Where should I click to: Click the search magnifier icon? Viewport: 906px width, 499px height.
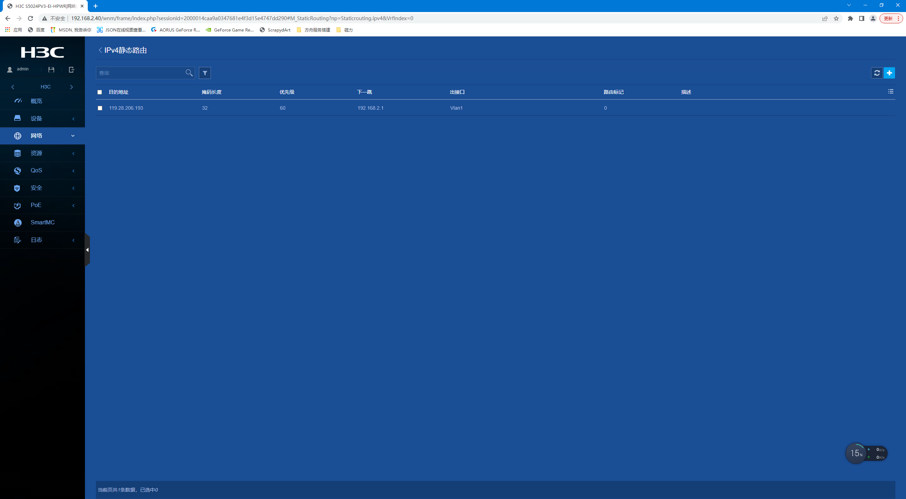(x=189, y=73)
